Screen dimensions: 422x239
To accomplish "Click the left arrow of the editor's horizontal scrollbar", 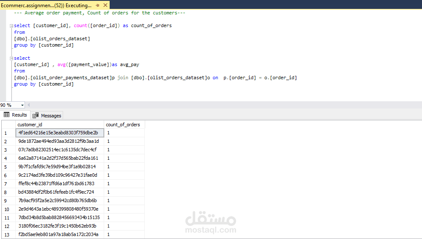I will point(28,105).
